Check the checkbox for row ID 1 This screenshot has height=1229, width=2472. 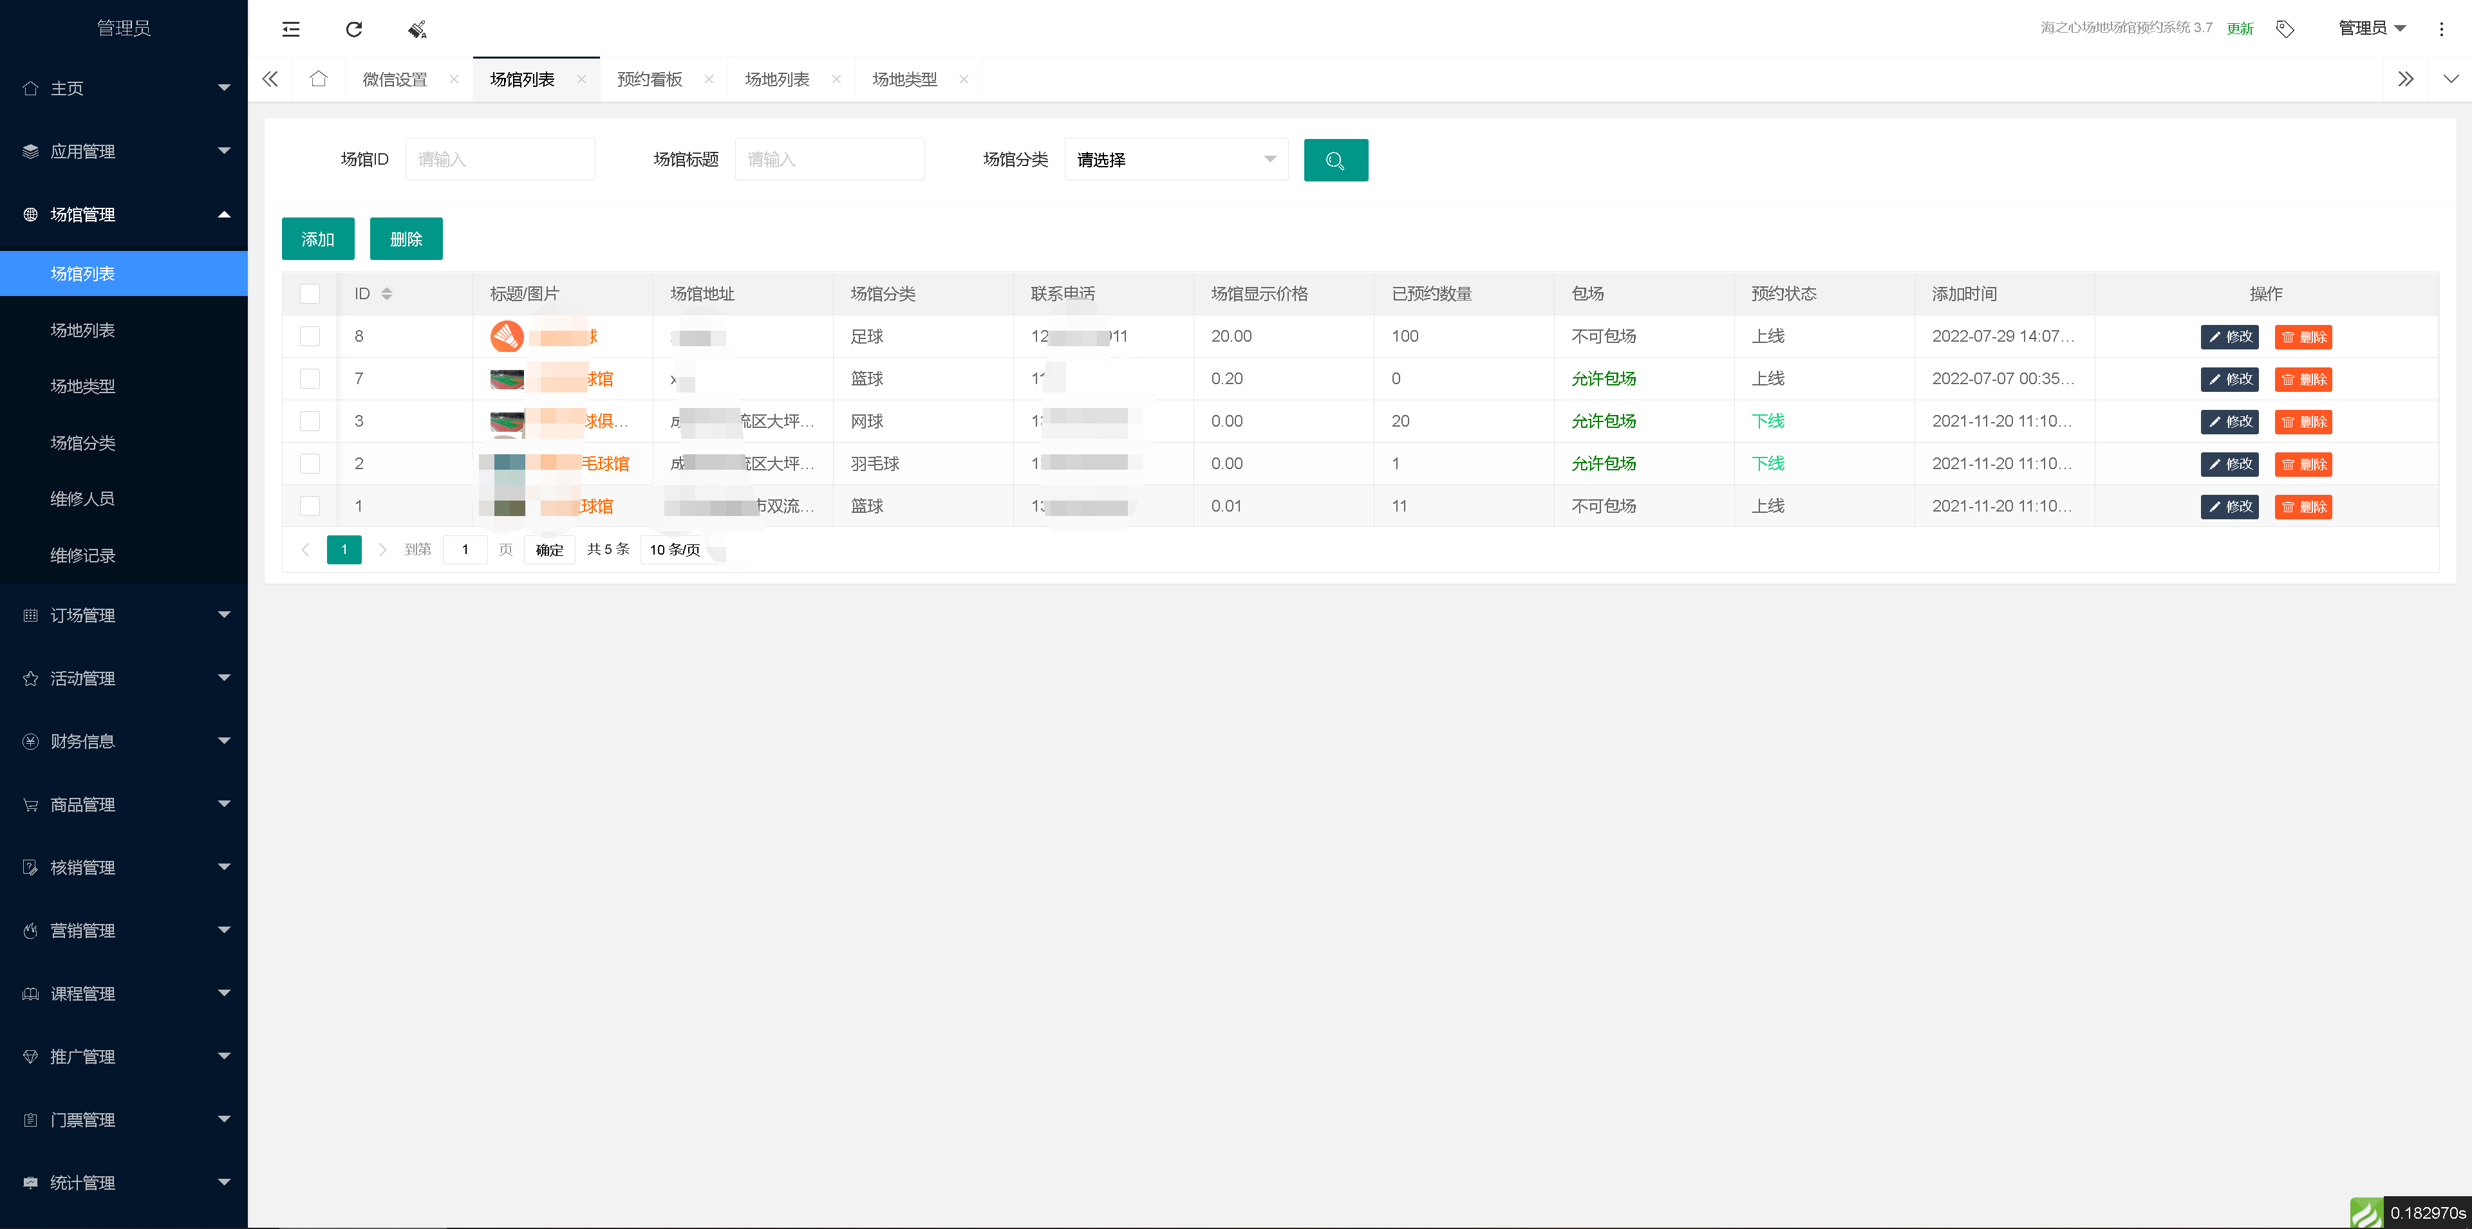click(x=310, y=506)
